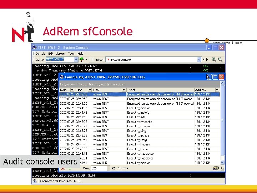The height and width of the screenshot is (193, 257).
Task: Select the Executing edit row
Action: click(x=140, y=117)
